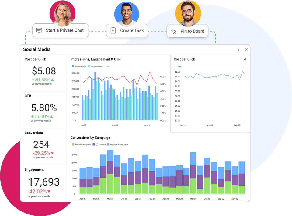Click the 300,000 label on impressions axis
Image resolution: width=292 pixels, height=216 pixels.
(75, 73)
